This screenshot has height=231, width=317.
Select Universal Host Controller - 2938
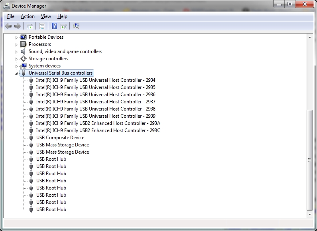(96, 109)
